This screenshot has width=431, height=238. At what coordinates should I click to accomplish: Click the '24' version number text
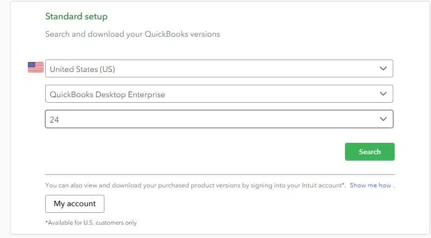[x=54, y=120]
